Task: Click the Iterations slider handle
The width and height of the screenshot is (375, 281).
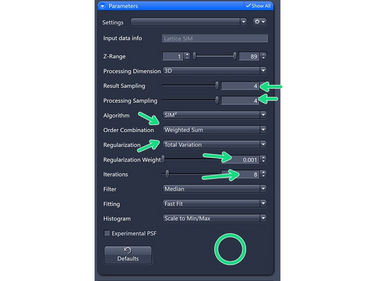Action: coord(167,174)
